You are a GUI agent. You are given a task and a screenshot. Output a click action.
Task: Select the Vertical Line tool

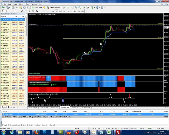pos(11,11)
